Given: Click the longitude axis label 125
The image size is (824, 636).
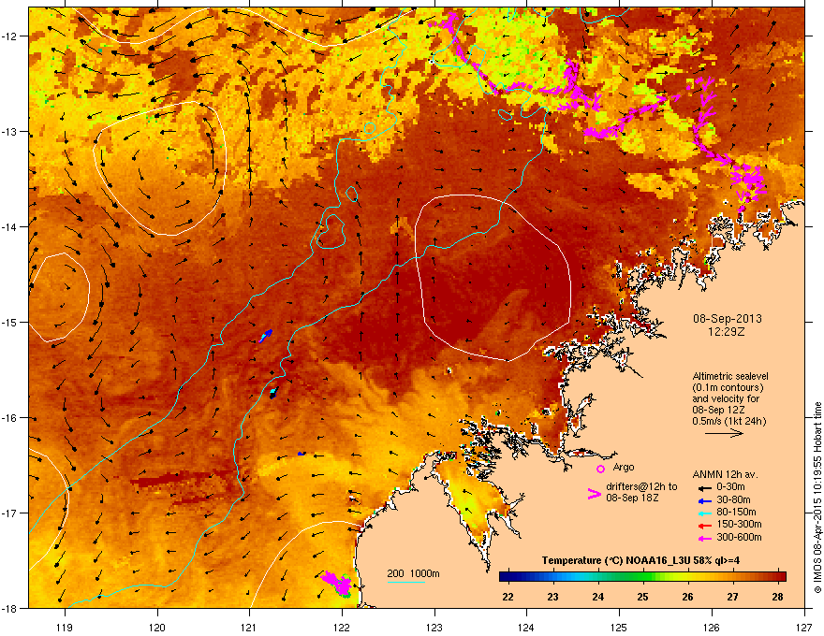Looking at the screenshot, I should coord(619,627).
